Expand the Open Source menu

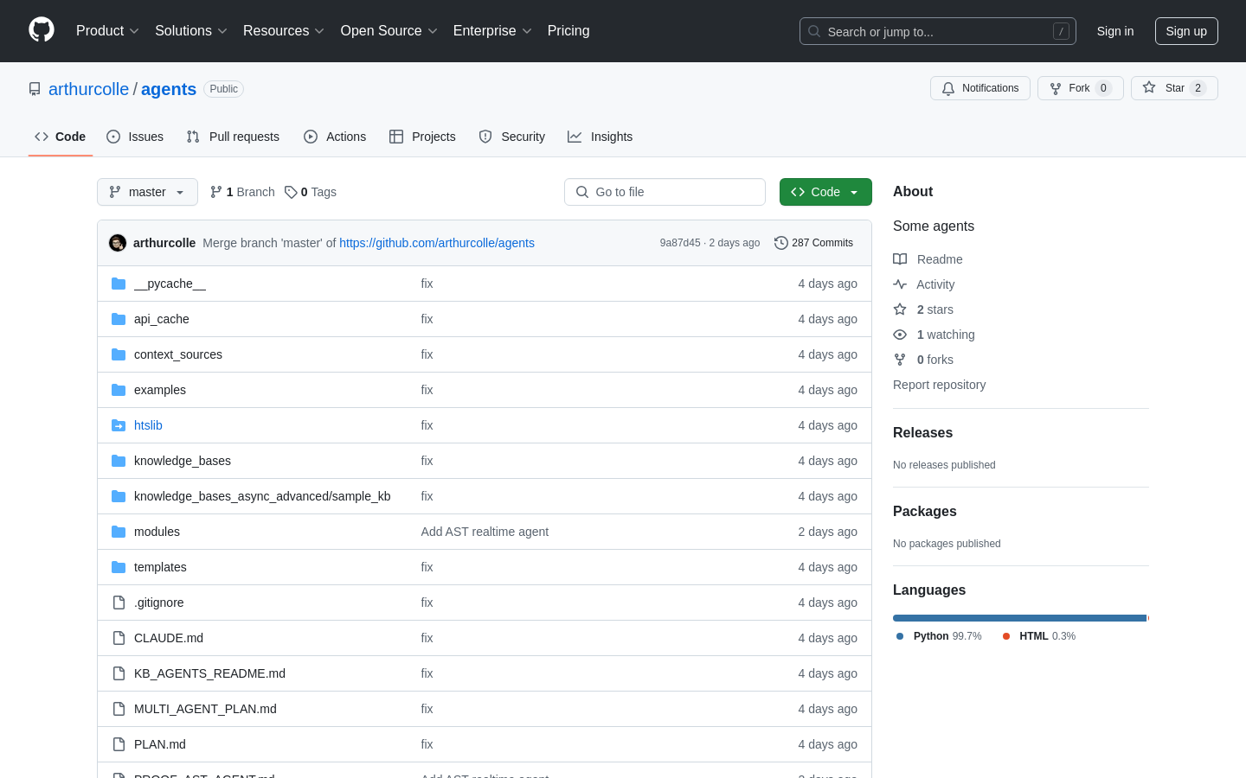(x=389, y=31)
